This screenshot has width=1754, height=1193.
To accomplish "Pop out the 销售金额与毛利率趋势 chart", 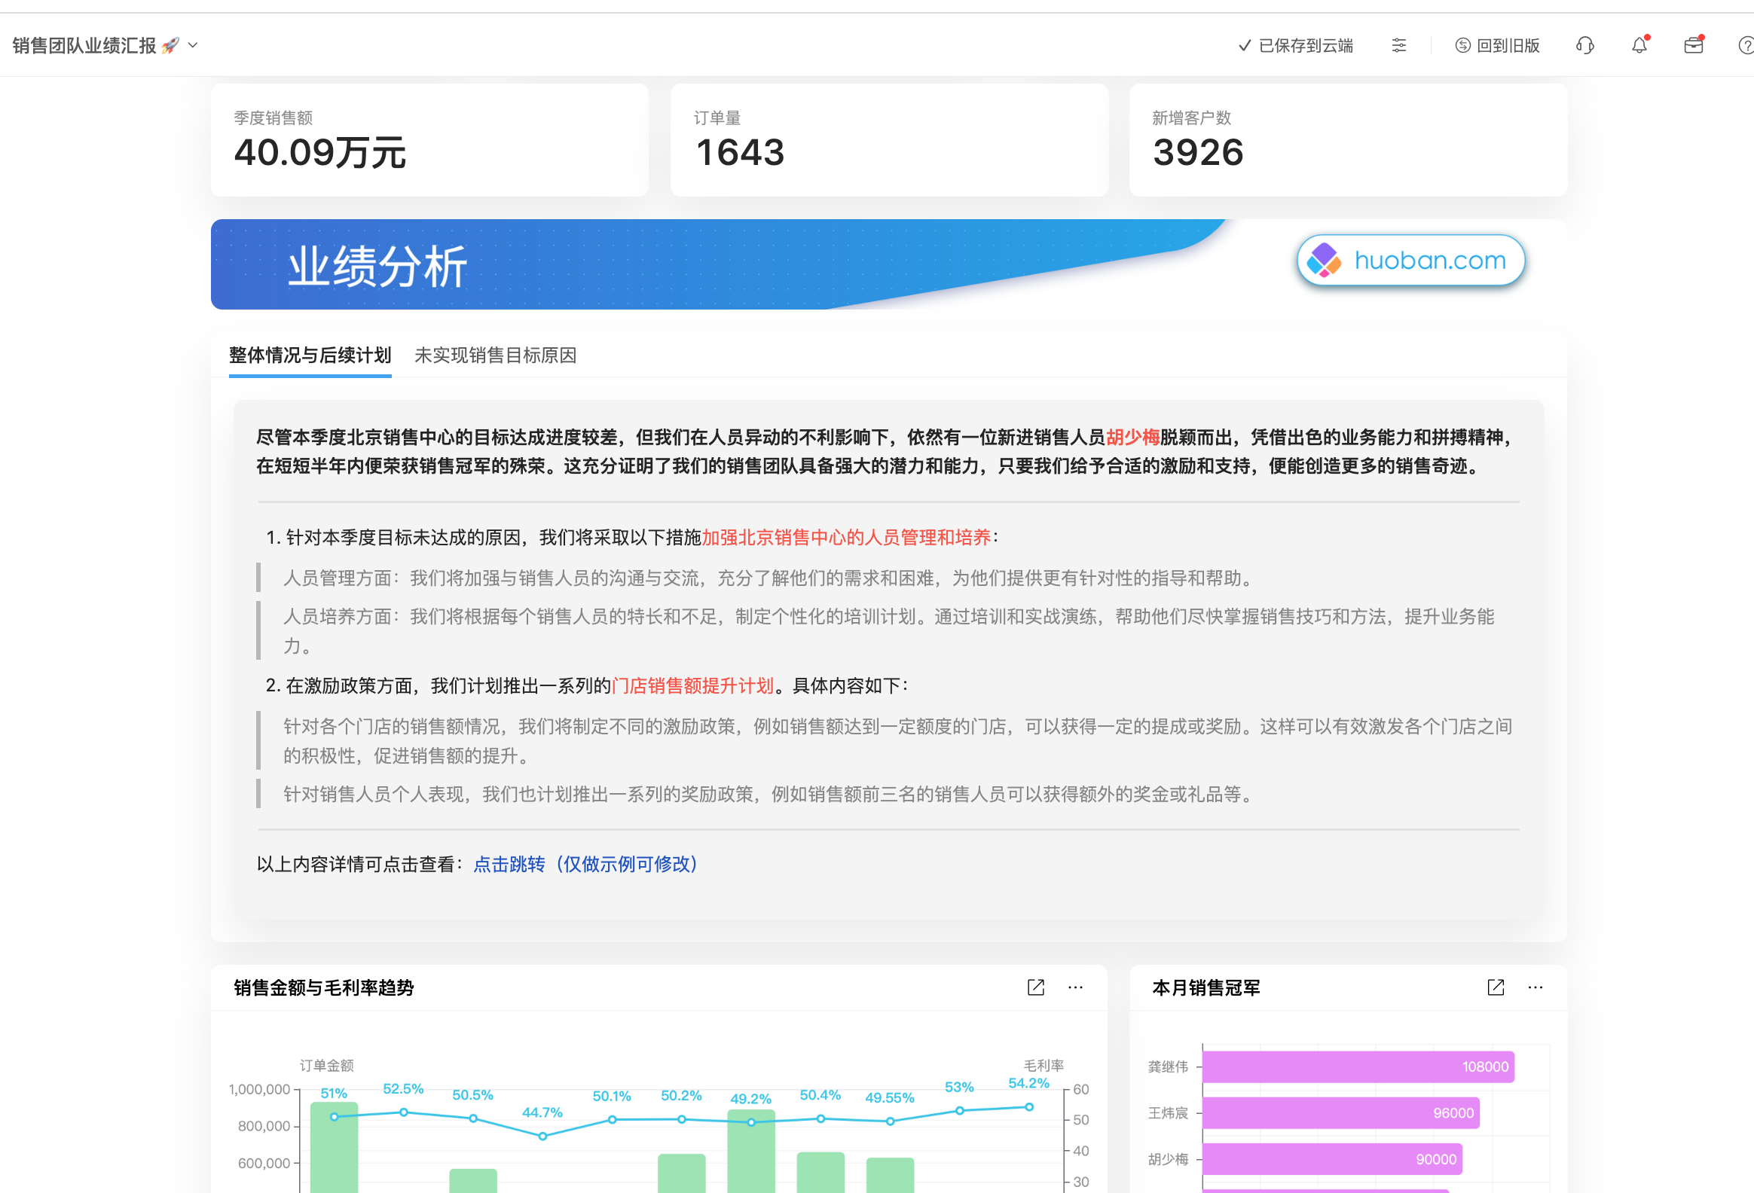I will pos(1034,987).
